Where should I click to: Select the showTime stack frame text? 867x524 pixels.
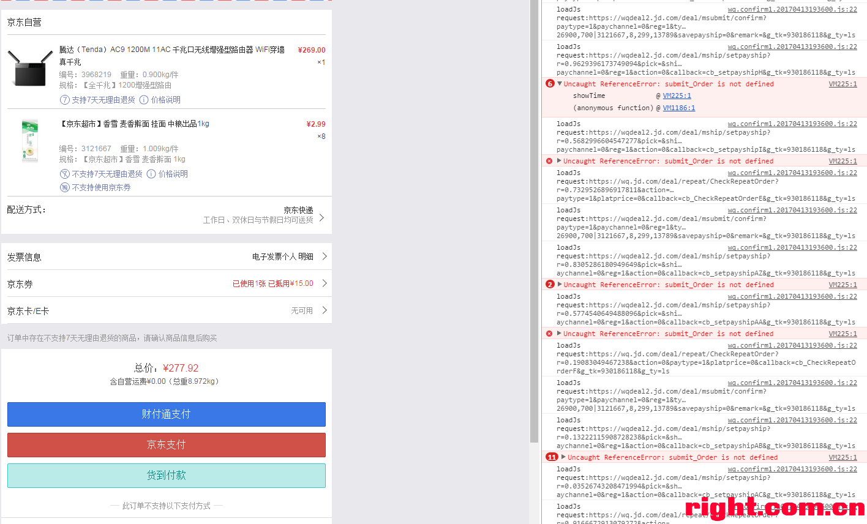click(x=589, y=95)
